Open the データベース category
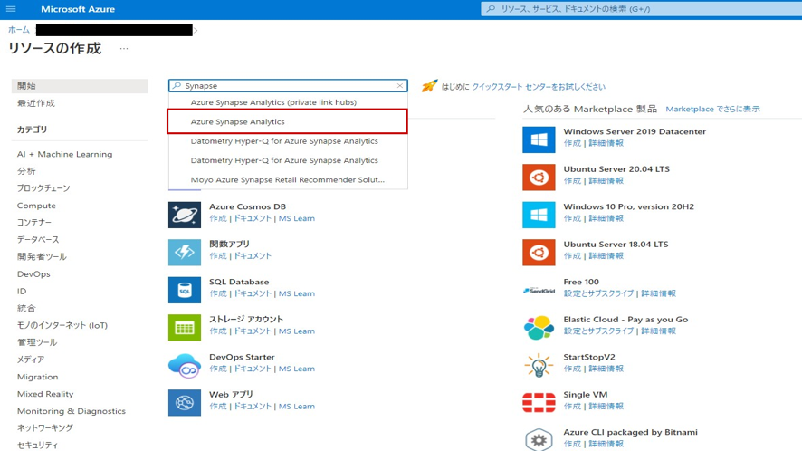The image size is (802, 451). [x=38, y=240]
